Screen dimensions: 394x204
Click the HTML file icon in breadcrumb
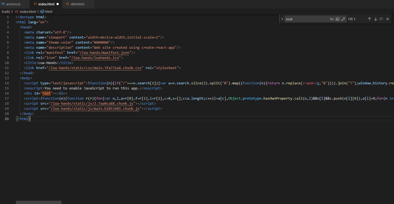click(x=17, y=12)
